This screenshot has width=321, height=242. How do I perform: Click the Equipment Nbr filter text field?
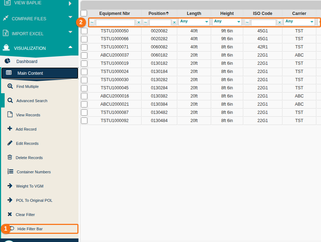click(x=115, y=23)
